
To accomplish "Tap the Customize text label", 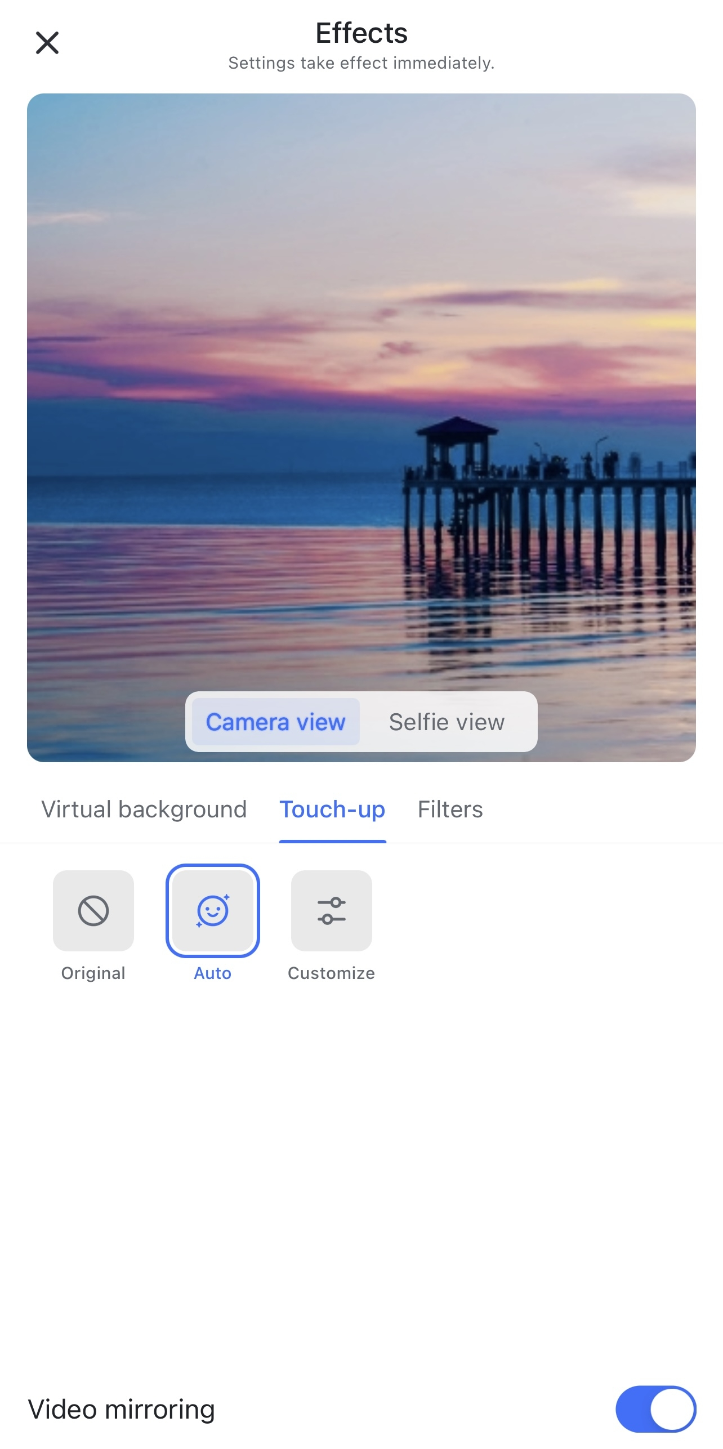I will 332,973.
